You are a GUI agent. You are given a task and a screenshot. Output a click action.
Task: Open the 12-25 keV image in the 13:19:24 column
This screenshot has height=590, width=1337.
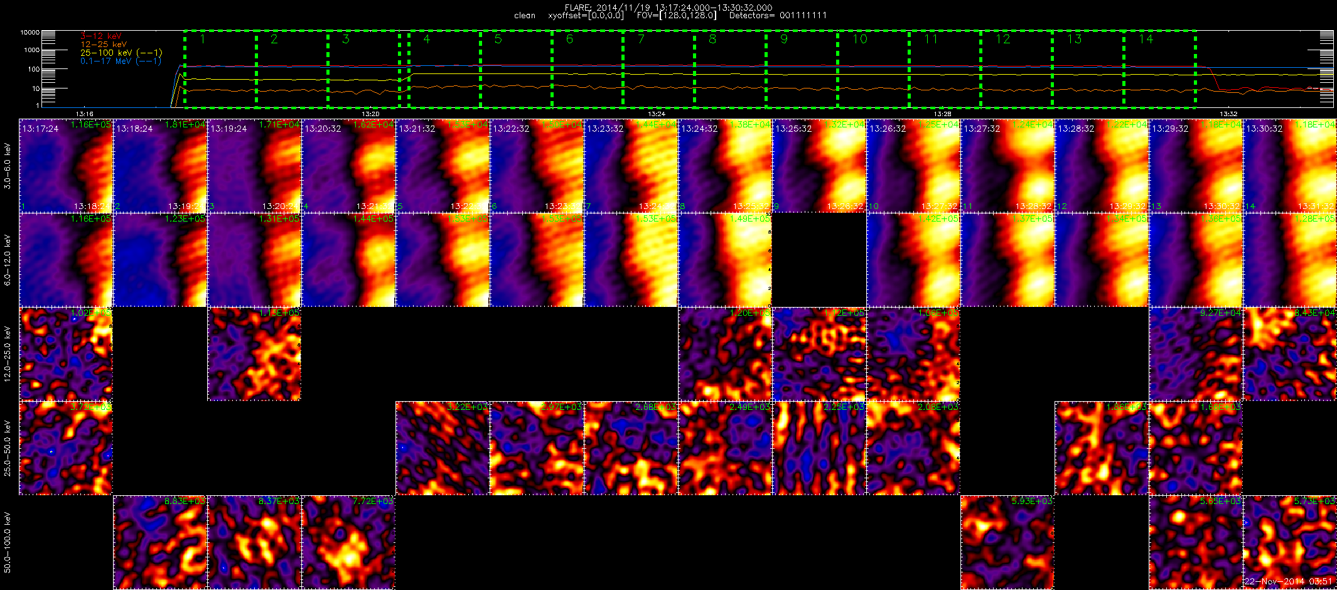(x=254, y=354)
